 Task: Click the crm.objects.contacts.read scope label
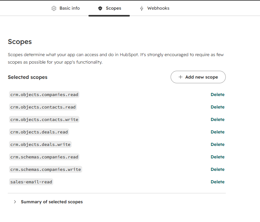click(43, 107)
